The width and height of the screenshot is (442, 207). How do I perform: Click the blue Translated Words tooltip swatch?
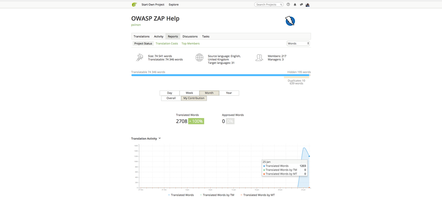(264, 166)
